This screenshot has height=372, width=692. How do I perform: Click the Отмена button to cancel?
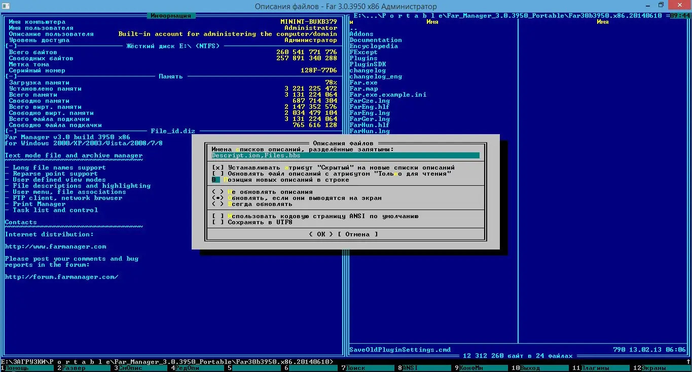tap(357, 234)
